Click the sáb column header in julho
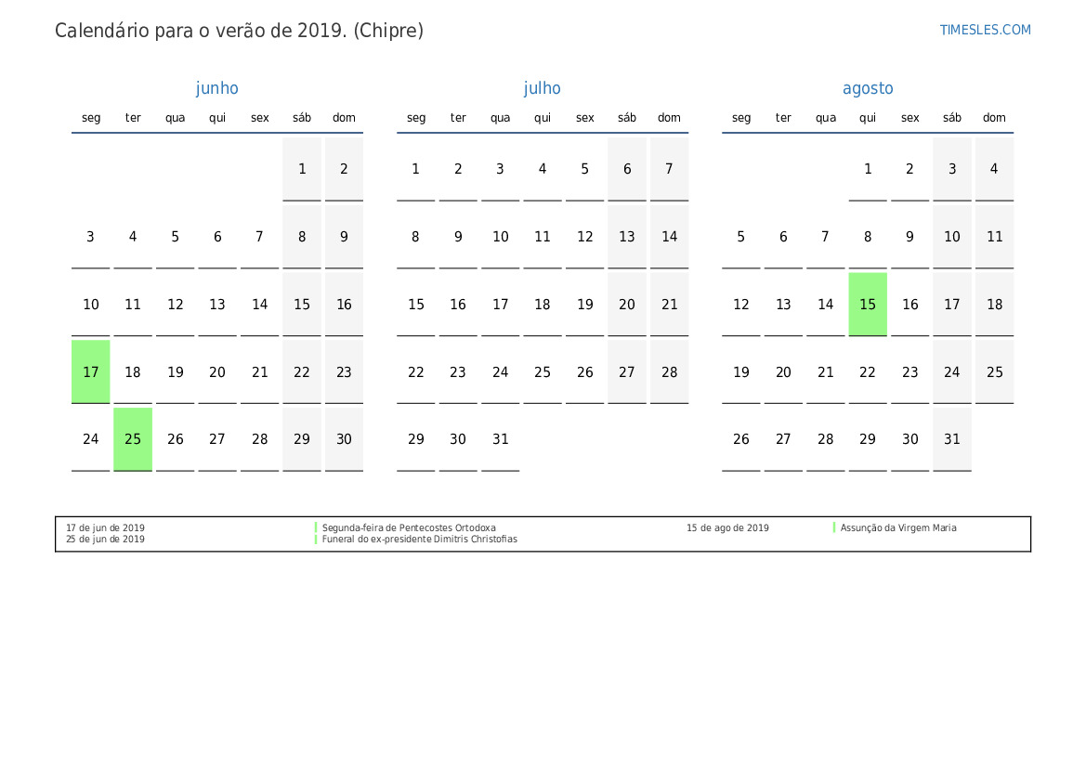The width and height of the screenshot is (1086, 768). (627, 118)
